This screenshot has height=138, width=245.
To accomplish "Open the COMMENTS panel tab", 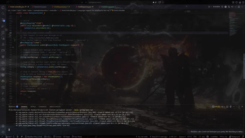I will (x=43, y=107).
